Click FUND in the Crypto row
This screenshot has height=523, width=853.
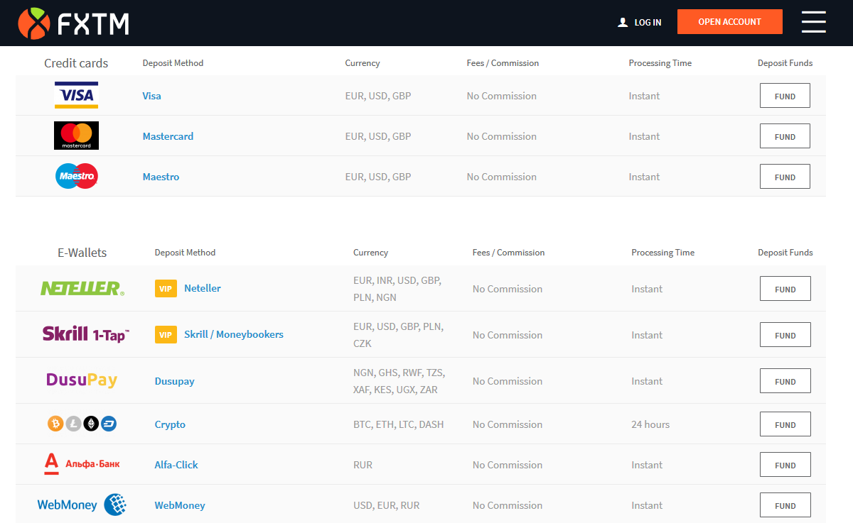point(785,424)
